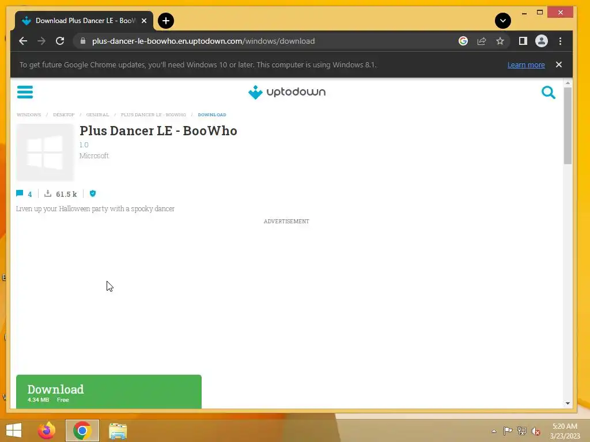This screenshot has height=442, width=590.
Task: Open the comments icon showing 4
Action: tap(24, 193)
